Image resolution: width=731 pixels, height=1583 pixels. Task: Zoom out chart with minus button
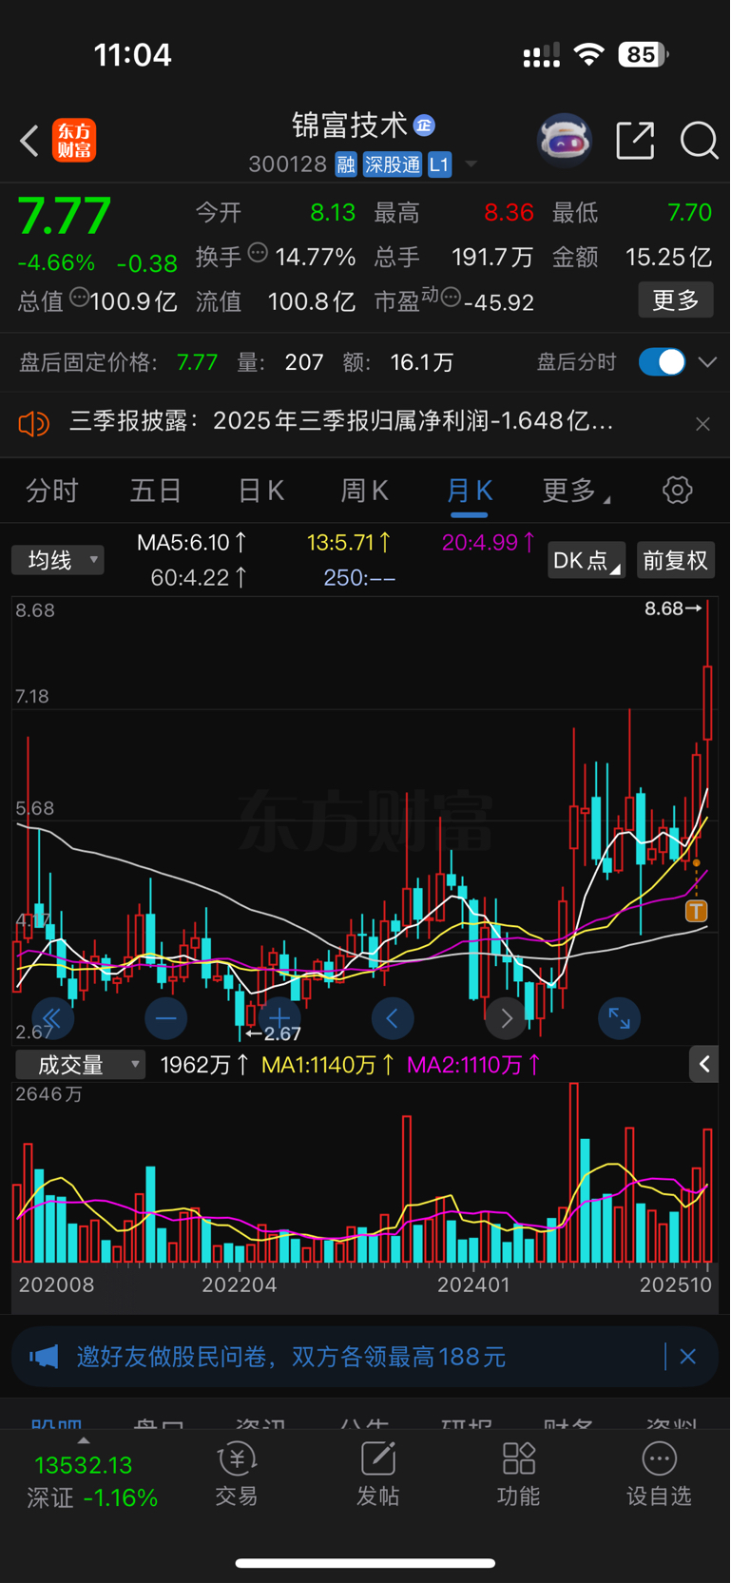pyautogui.click(x=165, y=1019)
